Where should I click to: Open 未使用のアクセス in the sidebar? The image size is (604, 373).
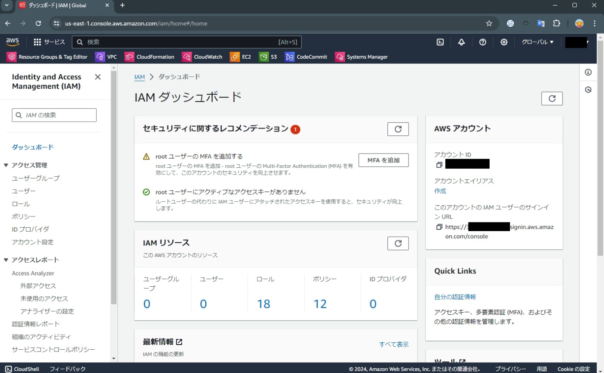coord(44,298)
